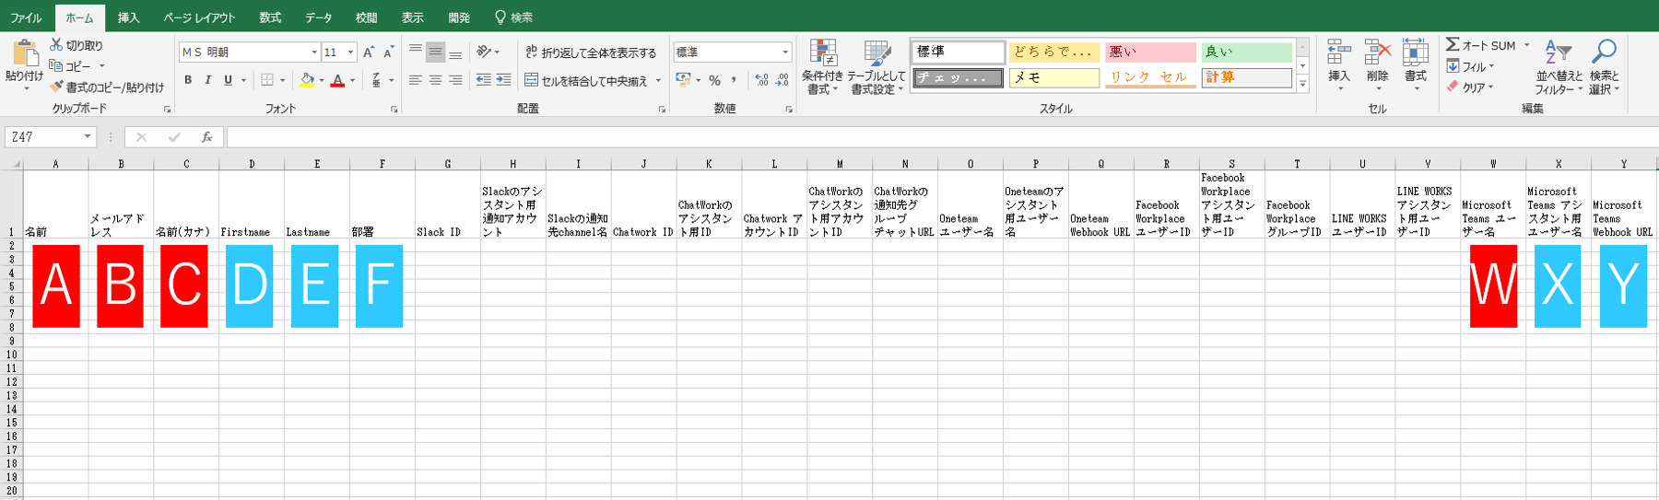Open the font size 11 dropdown
Image resolution: width=1659 pixels, height=500 pixels.
350,52
